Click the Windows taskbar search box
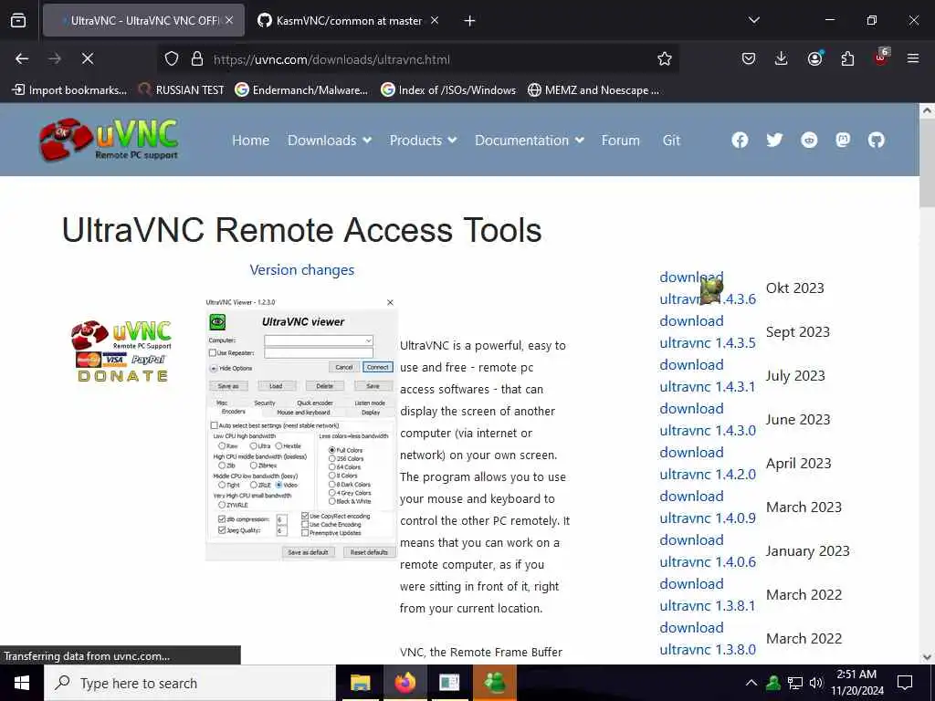The image size is (935, 701). click(190, 683)
